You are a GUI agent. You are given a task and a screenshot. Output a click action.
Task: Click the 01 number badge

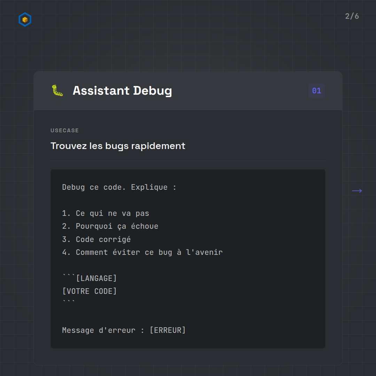(x=316, y=91)
